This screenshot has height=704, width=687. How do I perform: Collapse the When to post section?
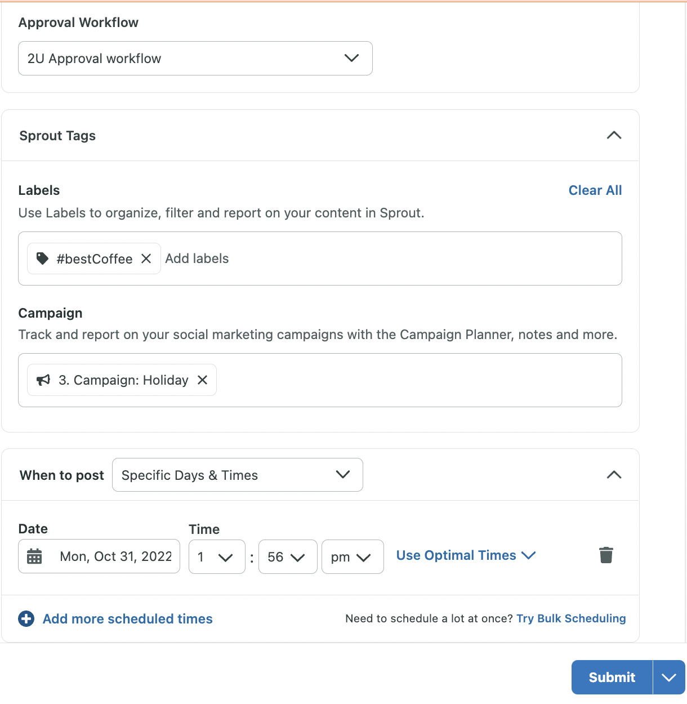coord(614,475)
